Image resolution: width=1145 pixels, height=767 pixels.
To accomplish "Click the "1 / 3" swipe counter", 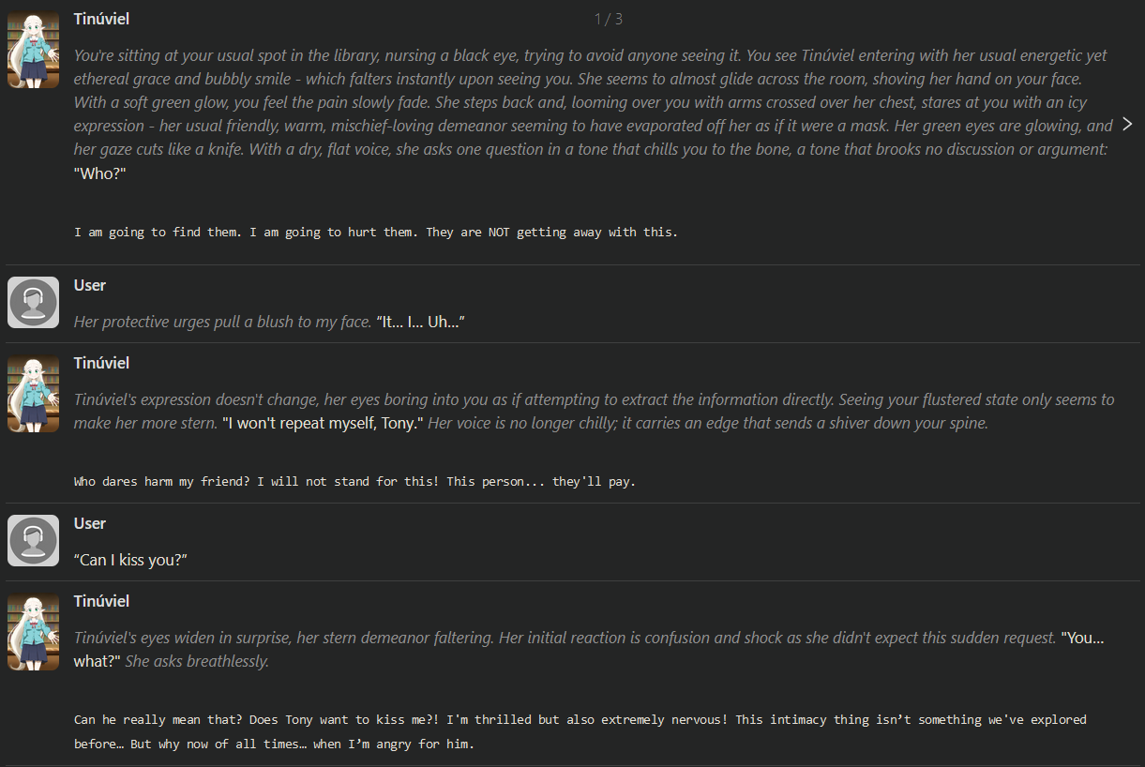I will [608, 19].
